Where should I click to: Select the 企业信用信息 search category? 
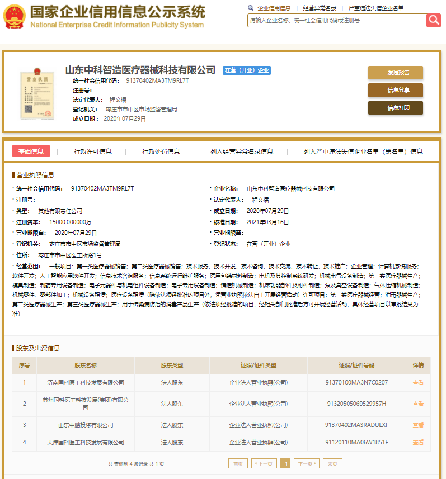click(x=274, y=8)
